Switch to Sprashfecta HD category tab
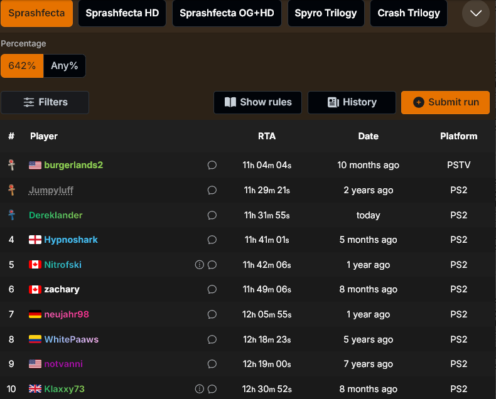The width and height of the screenshot is (496, 399). click(x=122, y=13)
